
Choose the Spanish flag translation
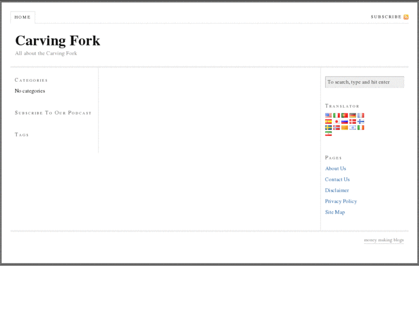click(x=329, y=122)
